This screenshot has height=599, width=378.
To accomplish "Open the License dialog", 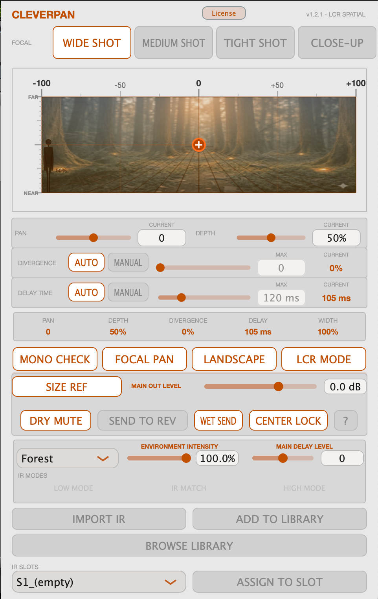I will [224, 13].
